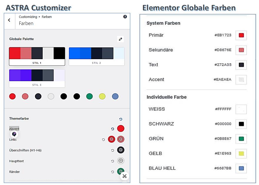Screen dimensions: 259x185
Task: Click the green circle in the global palette row
Action: tap(89, 96)
